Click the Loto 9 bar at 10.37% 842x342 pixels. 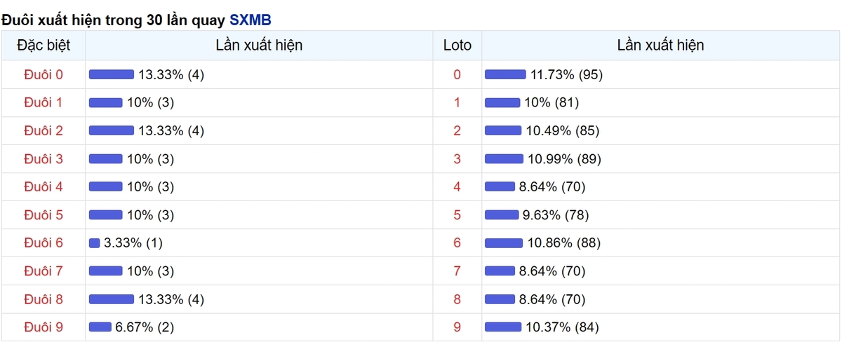[503, 327]
